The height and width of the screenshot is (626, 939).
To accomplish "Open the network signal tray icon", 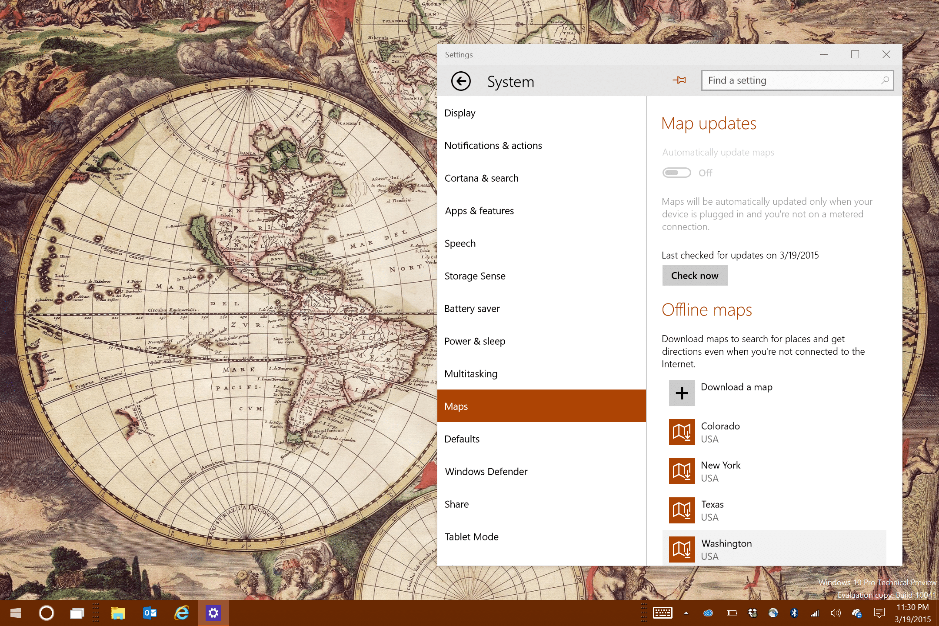I will (815, 613).
